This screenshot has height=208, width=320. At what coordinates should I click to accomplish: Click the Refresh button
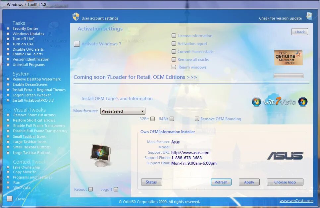coord(221,182)
